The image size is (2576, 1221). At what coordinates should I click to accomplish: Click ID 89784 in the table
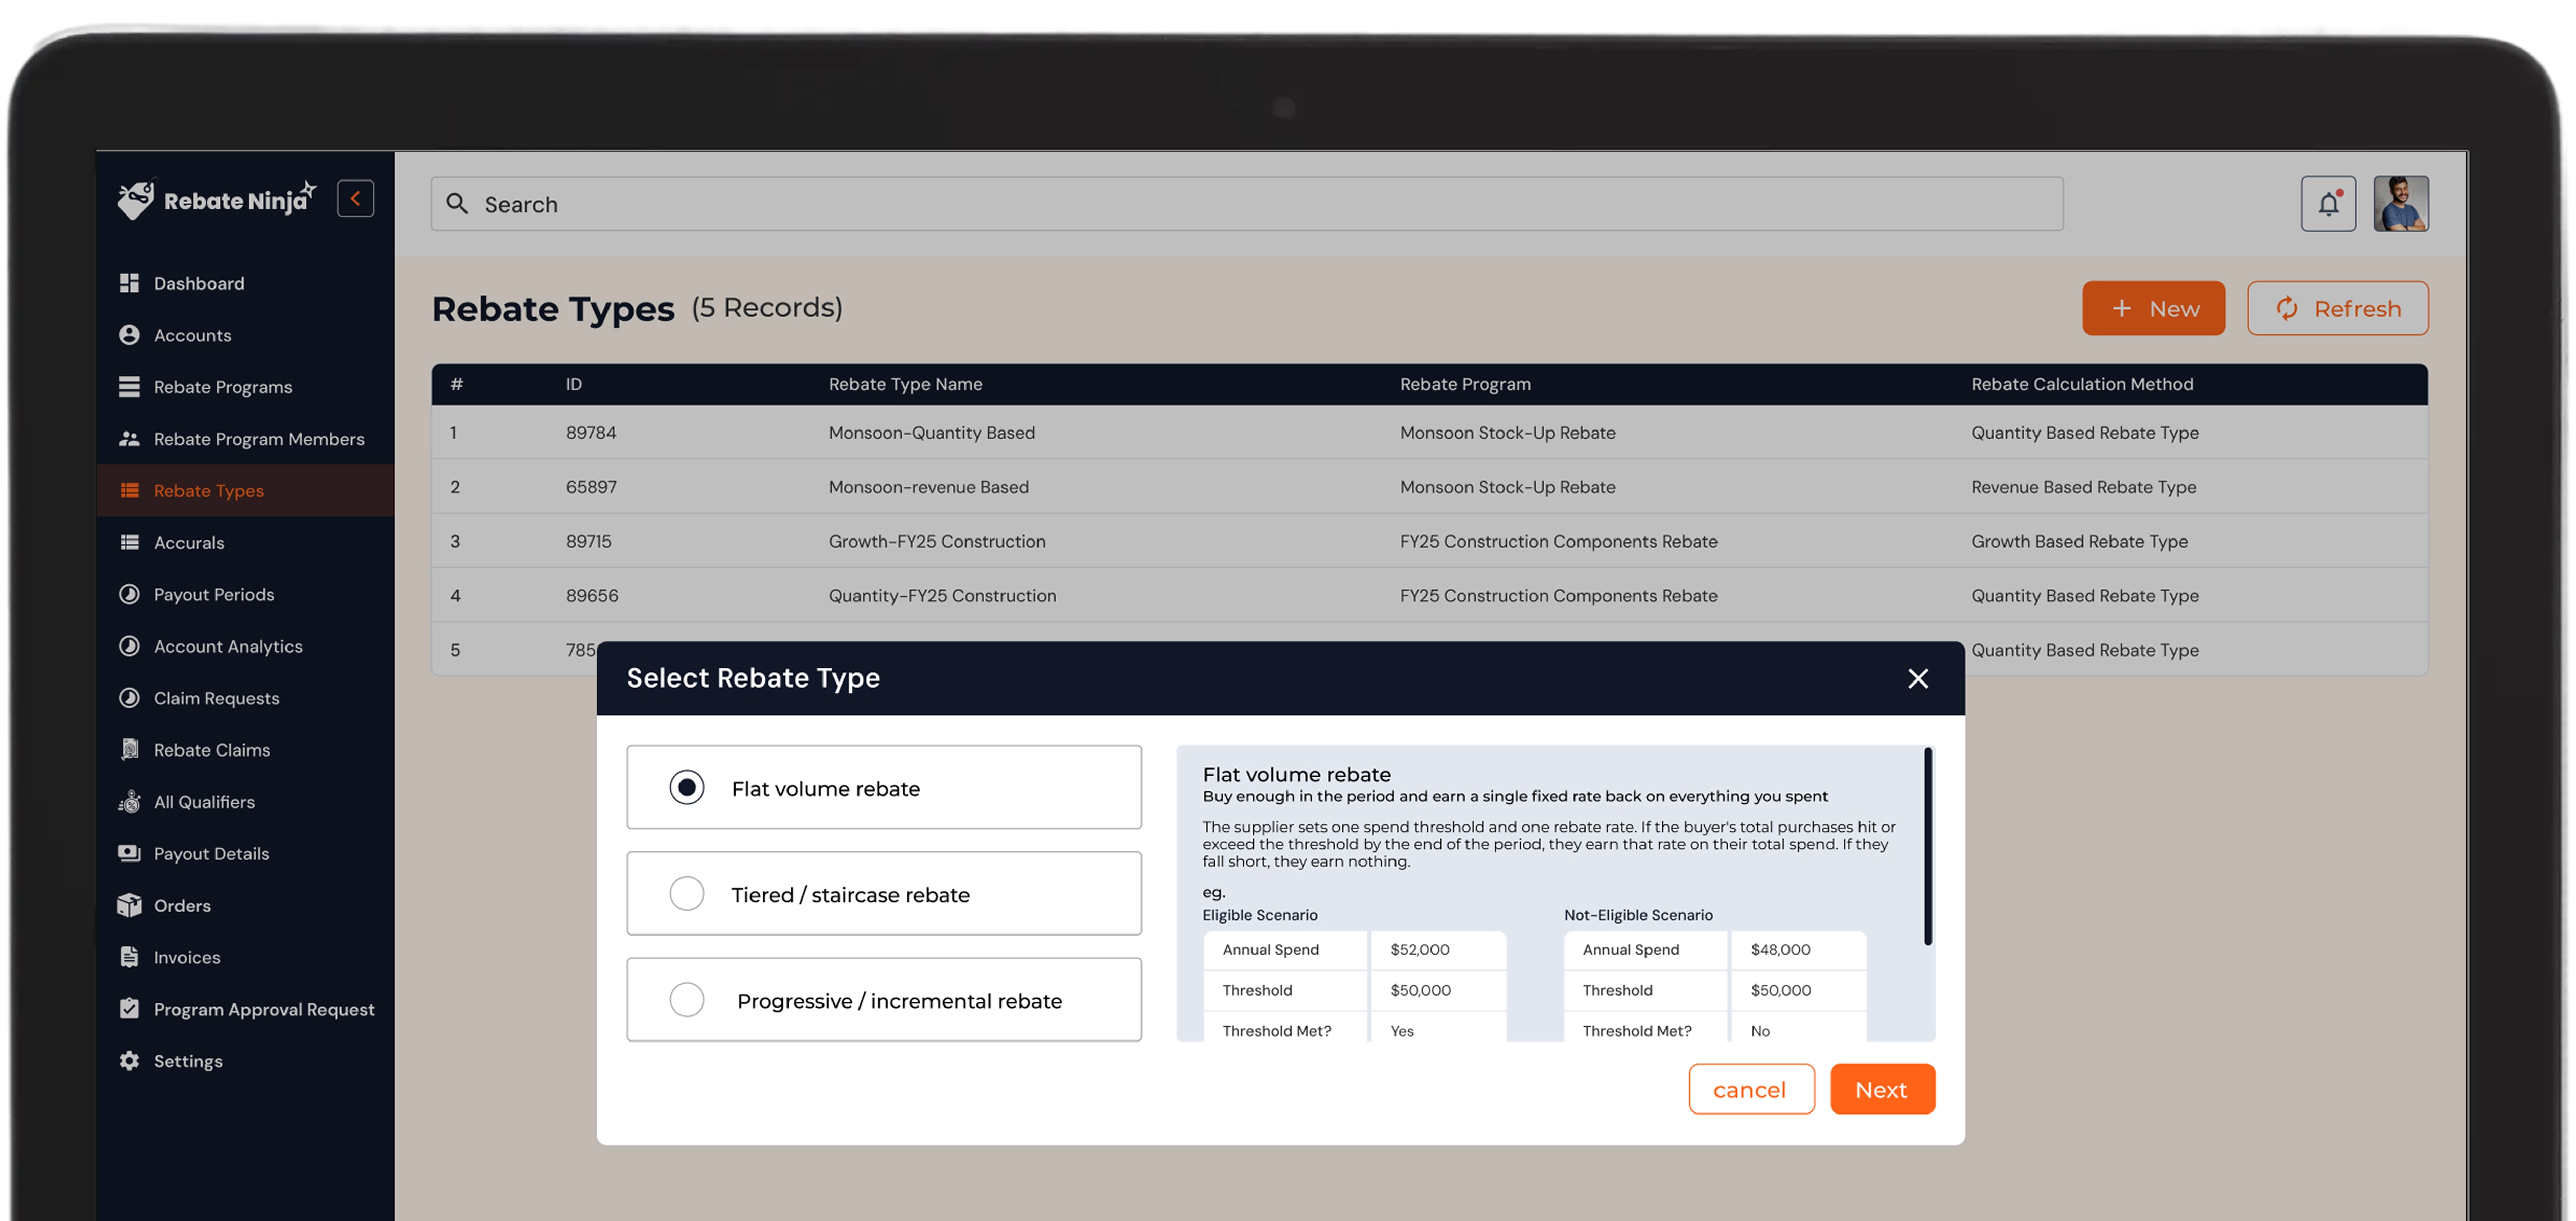click(x=591, y=433)
